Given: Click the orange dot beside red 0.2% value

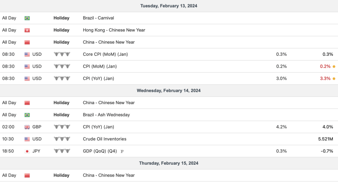Looking at the screenshot, I should [334, 67].
